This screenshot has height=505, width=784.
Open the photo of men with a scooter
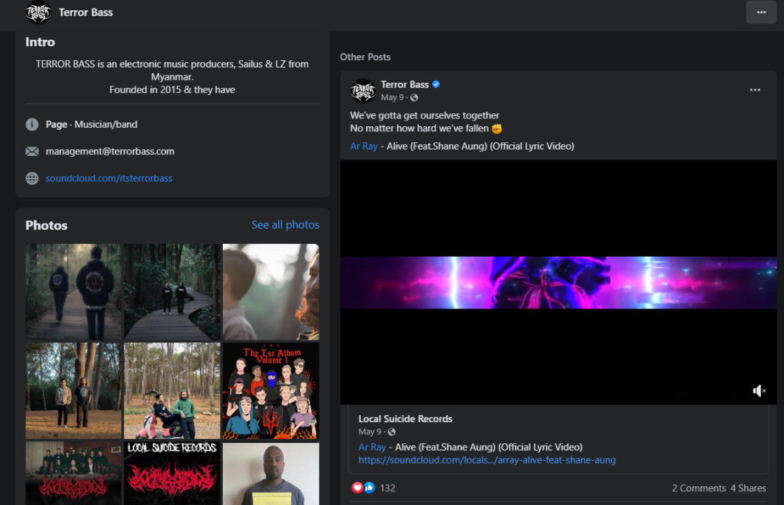tap(172, 390)
